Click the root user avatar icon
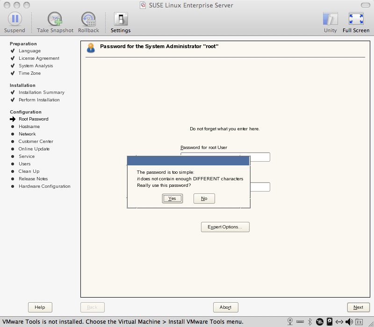Viewport: 374px width, 327px height. [91, 48]
